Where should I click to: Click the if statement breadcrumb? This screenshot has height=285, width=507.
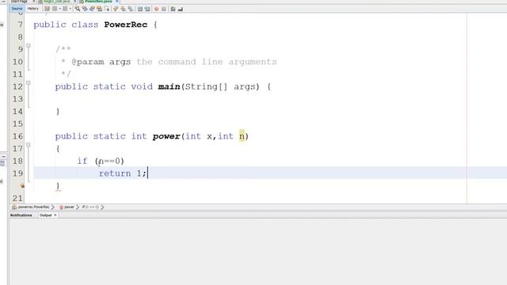click(90, 207)
